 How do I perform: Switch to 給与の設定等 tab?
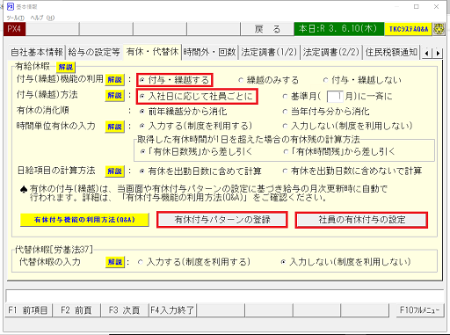click(x=94, y=52)
